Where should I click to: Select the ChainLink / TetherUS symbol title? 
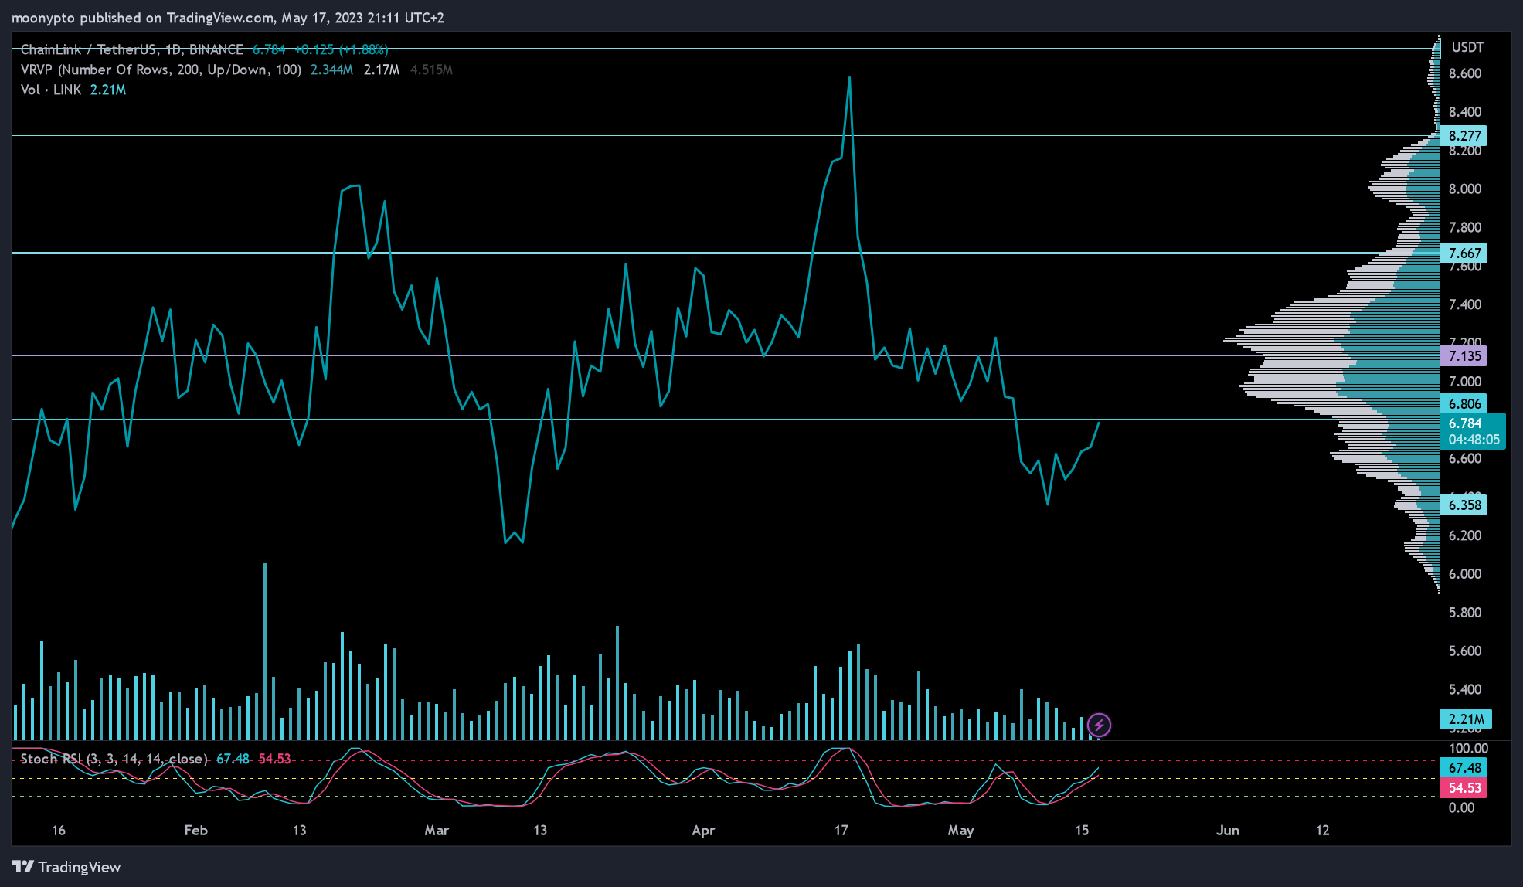(x=131, y=49)
